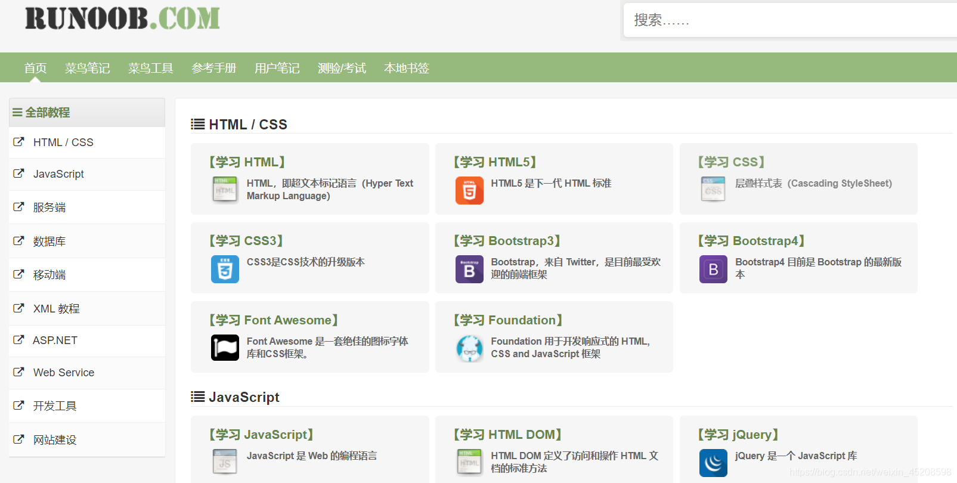Click the Bootstrap3 purple B icon
The width and height of the screenshot is (957, 483).
pos(469,269)
